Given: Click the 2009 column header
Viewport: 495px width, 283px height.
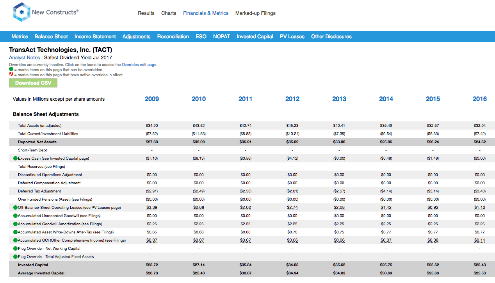Looking at the screenshot, I should 152,99.
